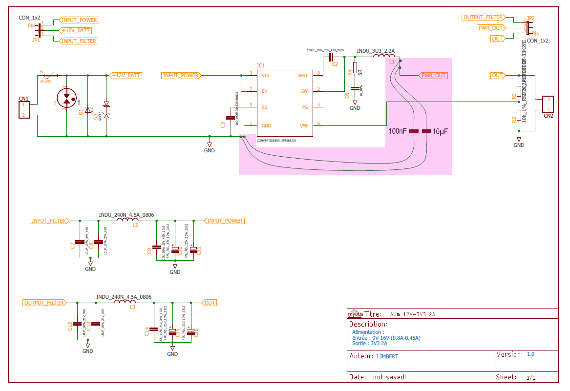Image resolution: width=570 pixels, height=391 pixels.
Task: Select inductor L3 coil symbol
Action: (x=125, y=301)
